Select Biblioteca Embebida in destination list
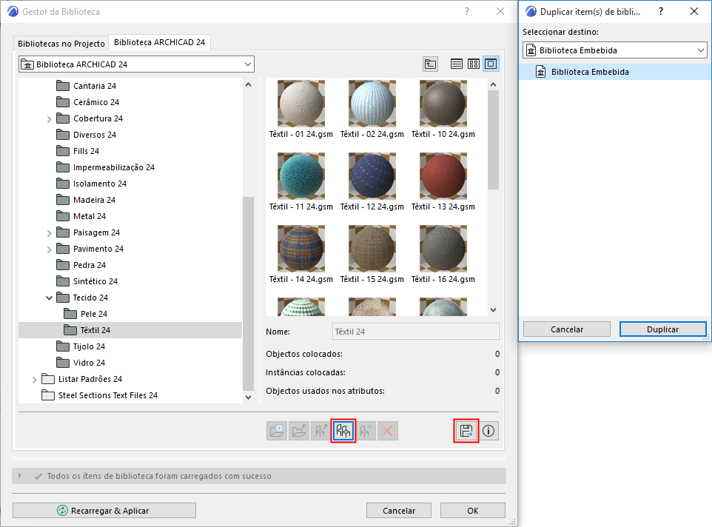This screenshot has width=712, height=527. point(615,72)
